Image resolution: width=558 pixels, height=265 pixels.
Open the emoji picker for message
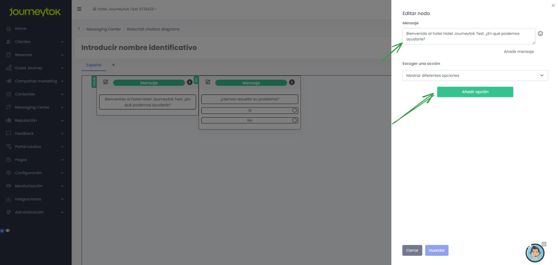(x=540, y=33)
